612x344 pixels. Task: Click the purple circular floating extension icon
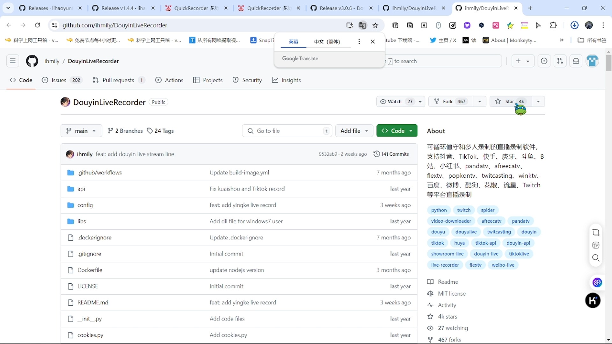click(597, 282)
